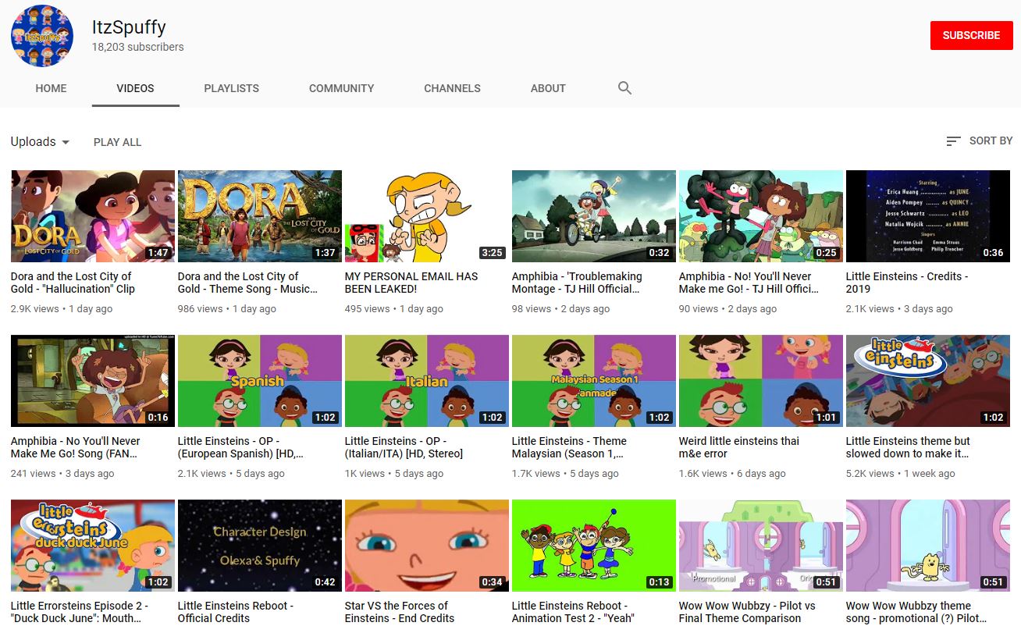Click "90 views • 2 days ago" text
Screen dimensions: 1021x626
[728, 309]
